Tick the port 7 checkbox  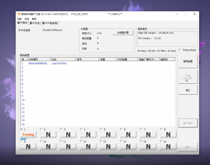(x=142, y=129)
